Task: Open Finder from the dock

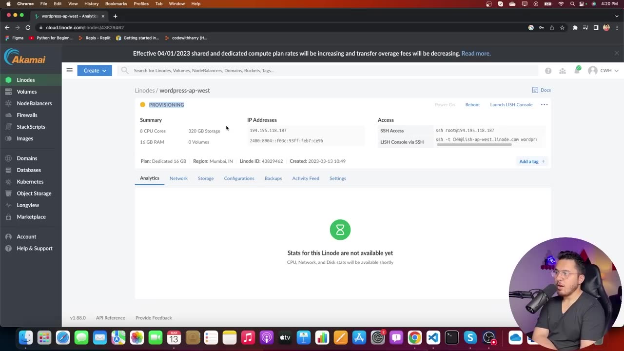Action: tap(26, 337)
